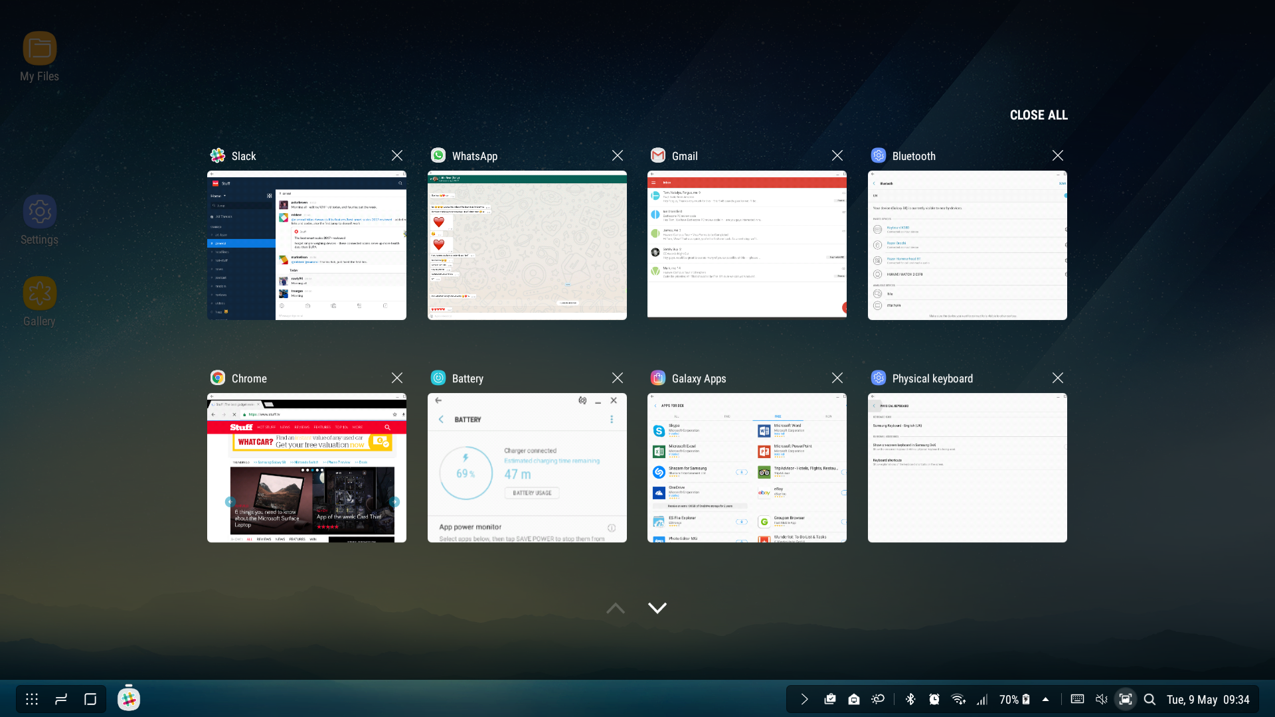This screenshot has width=1275, height=717.
Task: Close the Gmail recent app card
Action: click(837, 155)
